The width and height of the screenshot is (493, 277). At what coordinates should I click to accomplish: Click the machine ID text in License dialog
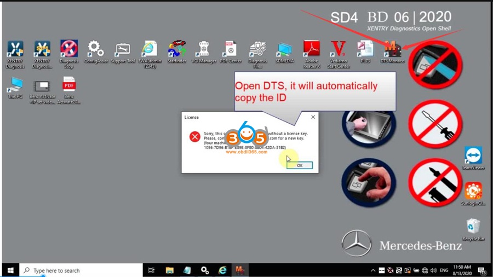click(245, 147)
